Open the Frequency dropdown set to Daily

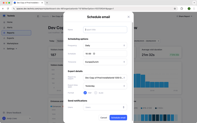click(x=105, y=46)
